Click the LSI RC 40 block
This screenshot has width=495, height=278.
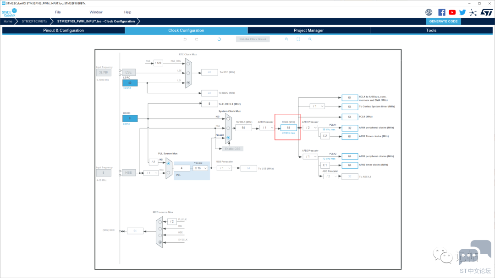[x=130, y=83]
